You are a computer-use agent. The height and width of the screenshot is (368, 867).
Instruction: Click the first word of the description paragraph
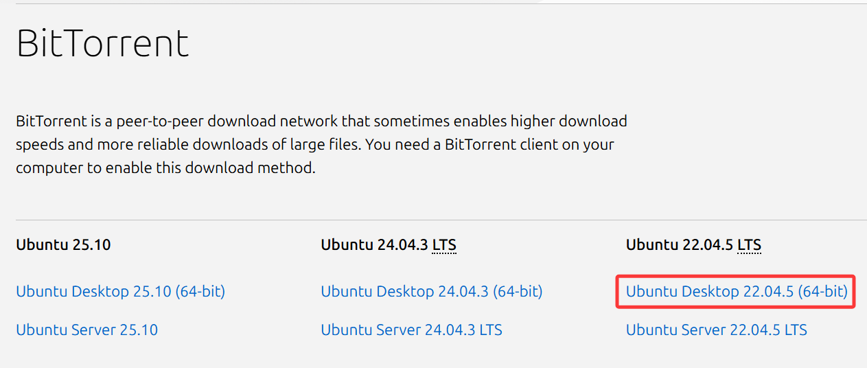click(52, 122)
